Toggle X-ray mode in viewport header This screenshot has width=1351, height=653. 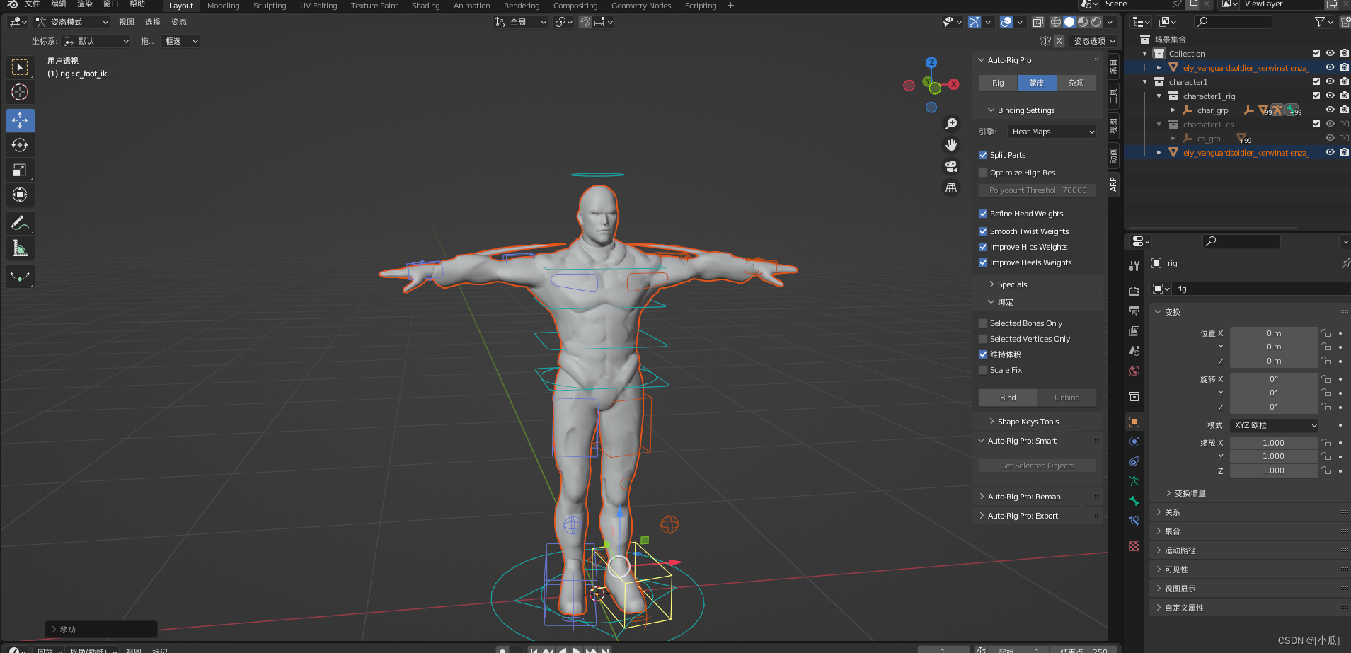[x=1037, y=22]
